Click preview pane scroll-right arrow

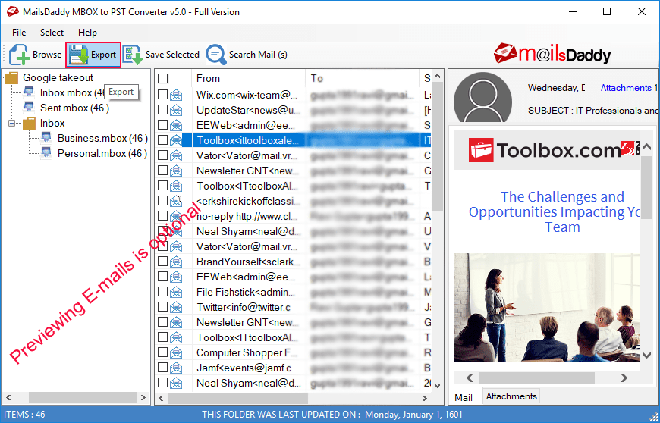(x=624, y=378)
